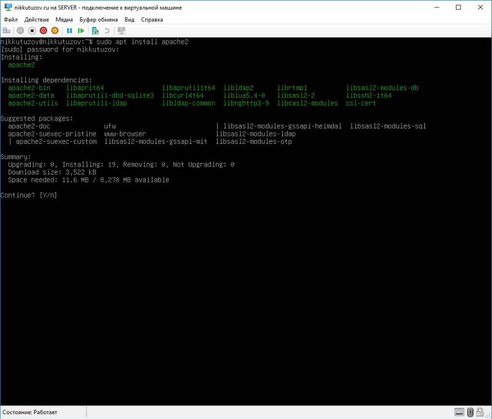Send Ctrl+Alt+Delete to the virtual machine

[7, 29]
